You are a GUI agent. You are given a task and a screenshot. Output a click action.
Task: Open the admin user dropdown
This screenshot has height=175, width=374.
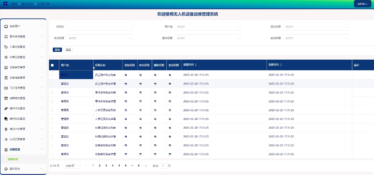click(362, 4)
